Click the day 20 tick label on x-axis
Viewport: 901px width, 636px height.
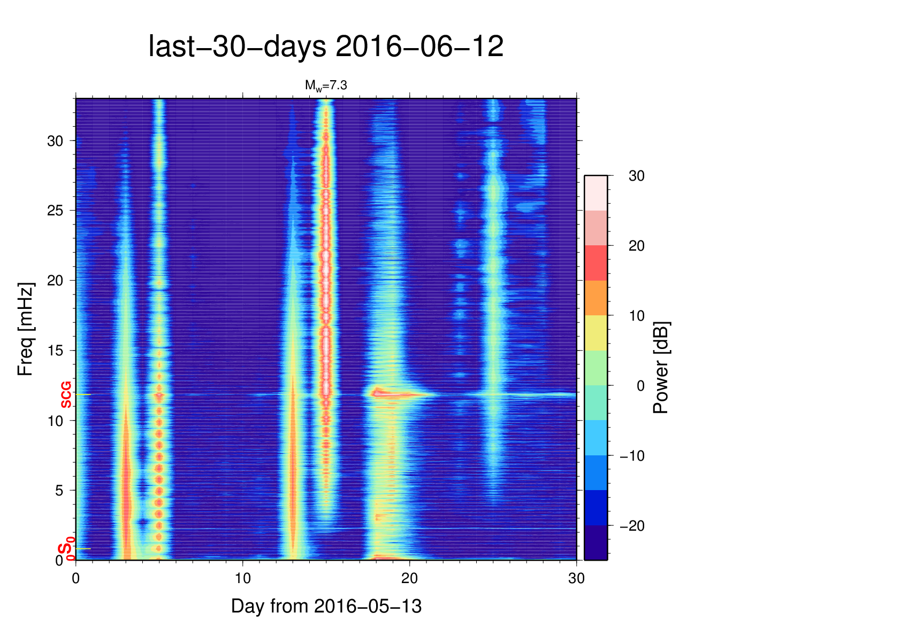(409, 579)
